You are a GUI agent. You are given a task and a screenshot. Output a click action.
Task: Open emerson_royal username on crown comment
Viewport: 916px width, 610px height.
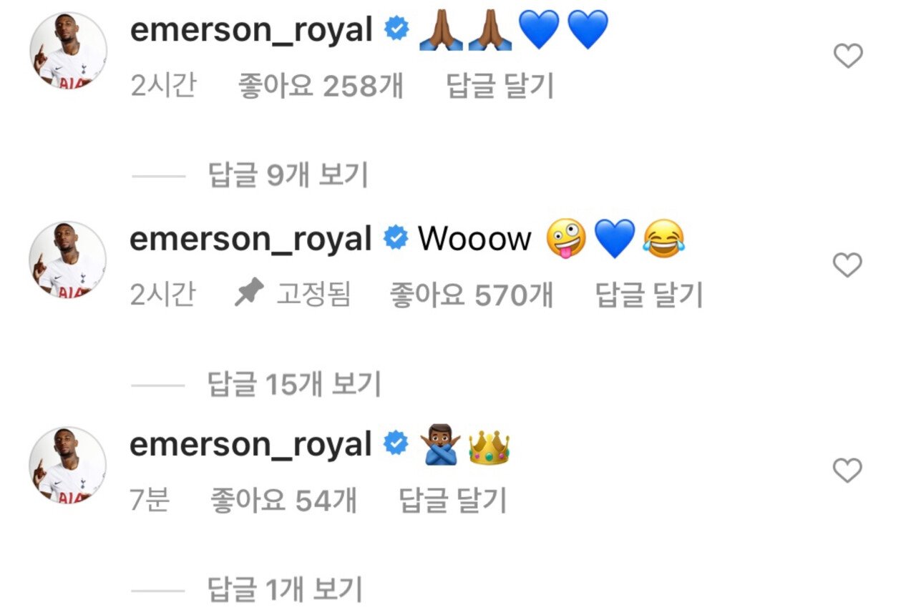(x=250, y=445)
